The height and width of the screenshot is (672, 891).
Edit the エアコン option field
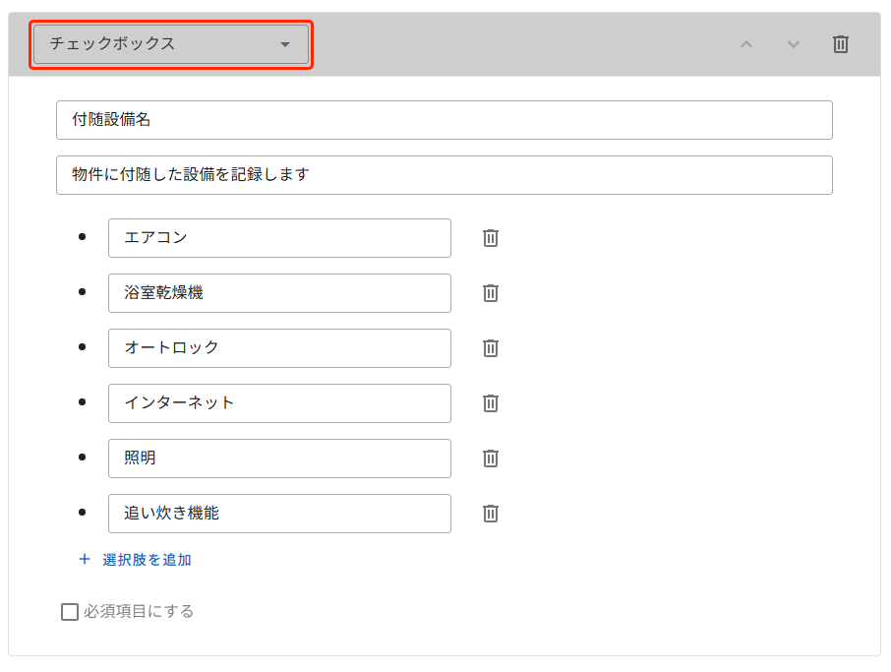tap(279, 238)
